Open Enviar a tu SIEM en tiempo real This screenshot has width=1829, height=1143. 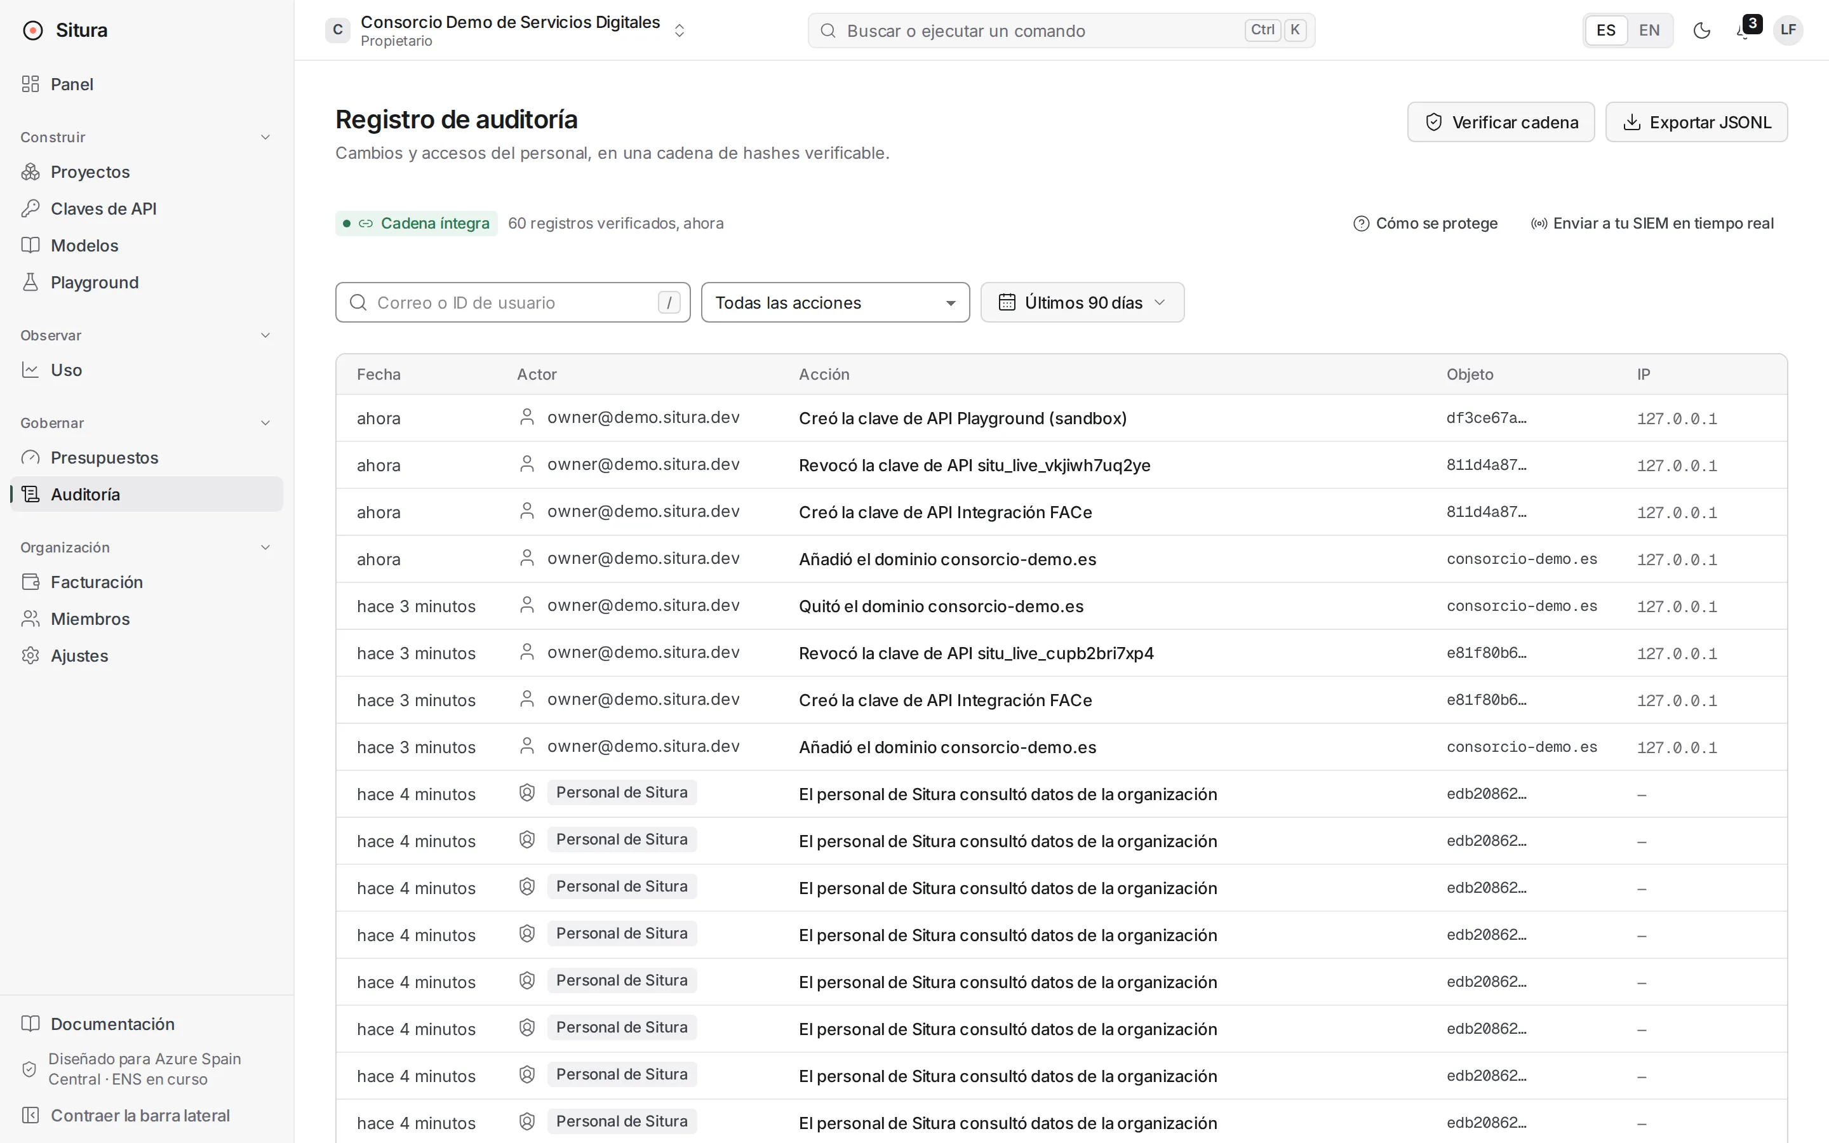point(1652,223)
